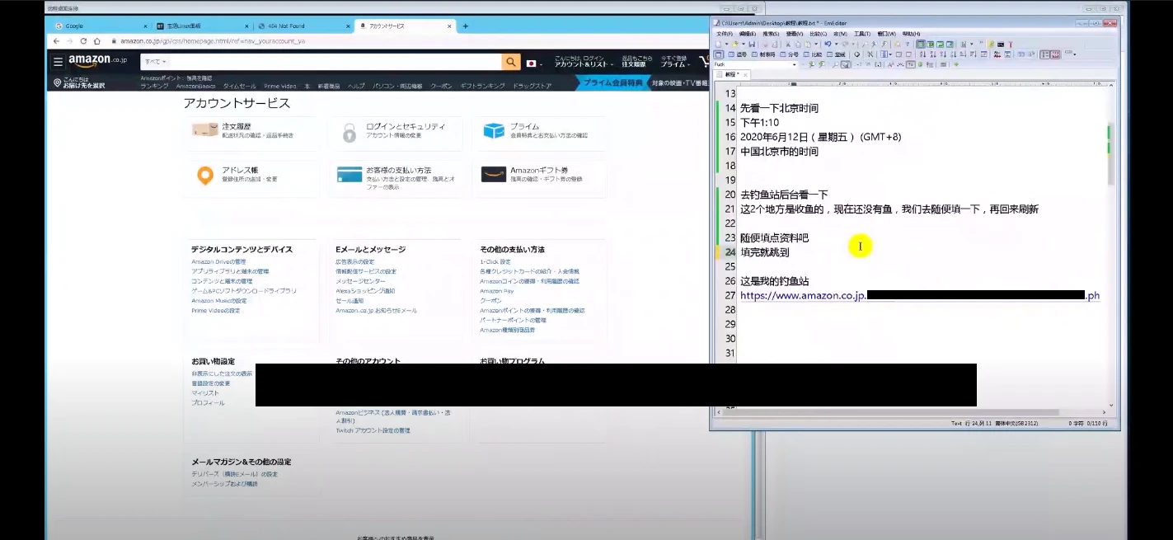Open the Amazon shopping cart icon

[x=703, y=62]
